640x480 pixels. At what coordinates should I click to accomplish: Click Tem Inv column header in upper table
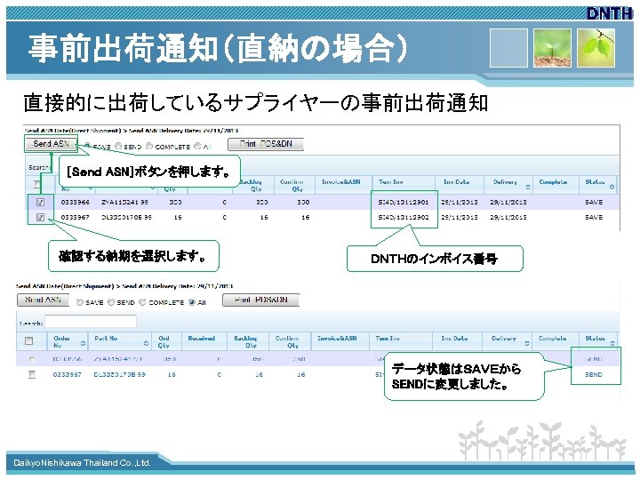(x=390, y=182)
